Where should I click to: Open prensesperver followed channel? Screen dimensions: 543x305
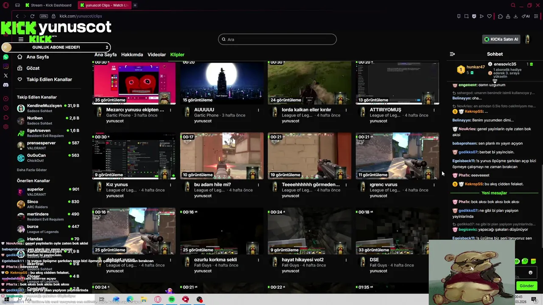[x=48, y=145]
